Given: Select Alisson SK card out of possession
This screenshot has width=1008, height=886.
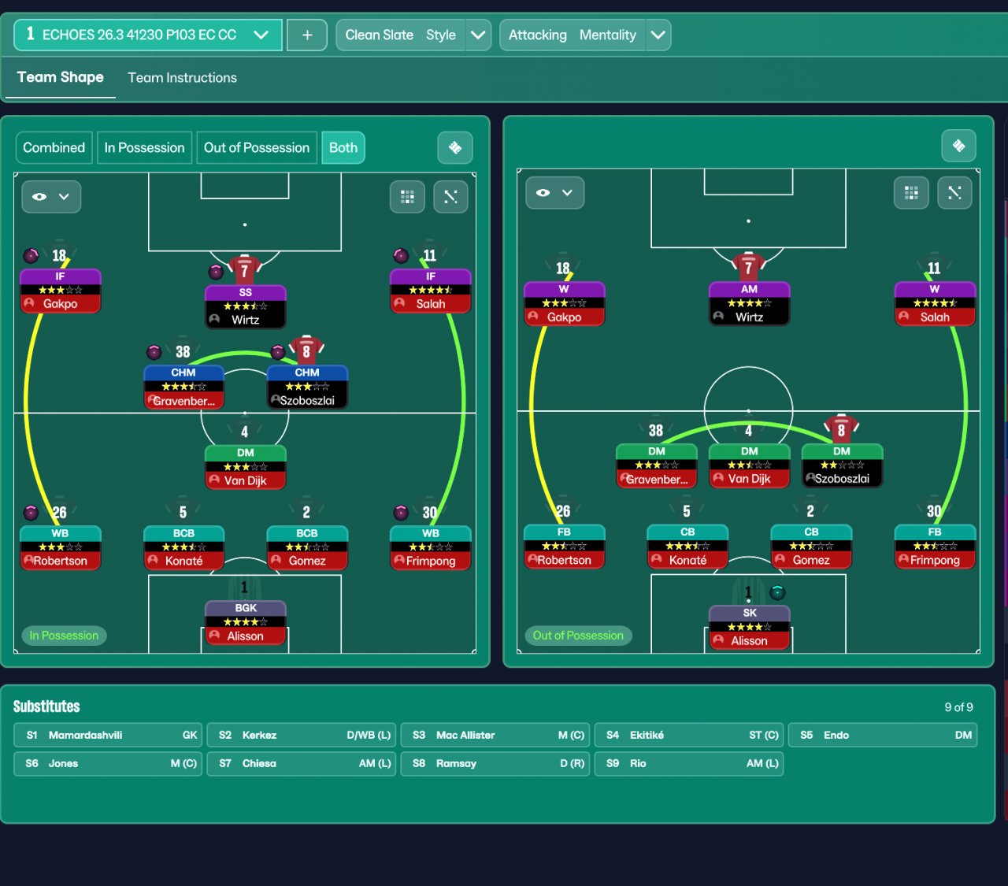Looking at the screenshot, I should [x=749, y=628].
